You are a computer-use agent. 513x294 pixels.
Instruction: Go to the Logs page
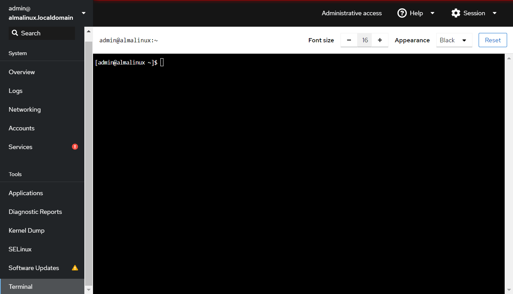click(42, 91)
